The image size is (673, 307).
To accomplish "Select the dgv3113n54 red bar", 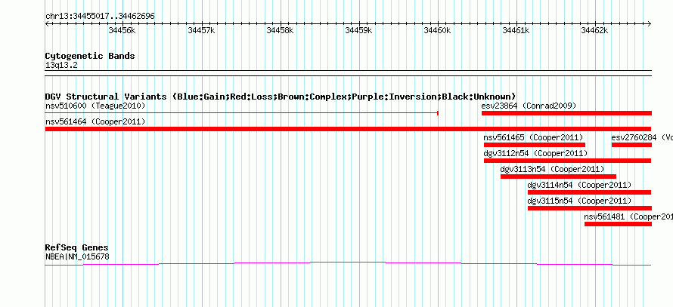I will pos(558,177).
